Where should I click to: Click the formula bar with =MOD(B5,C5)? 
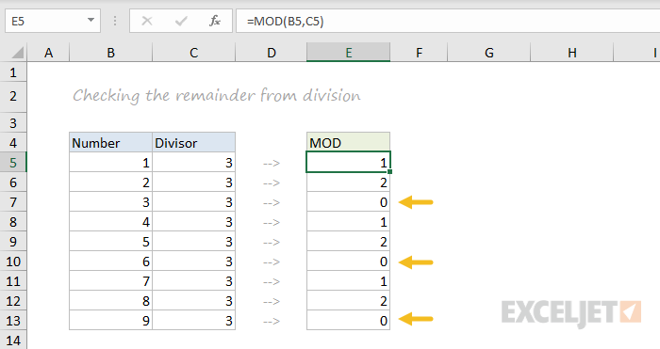(448, 21)
